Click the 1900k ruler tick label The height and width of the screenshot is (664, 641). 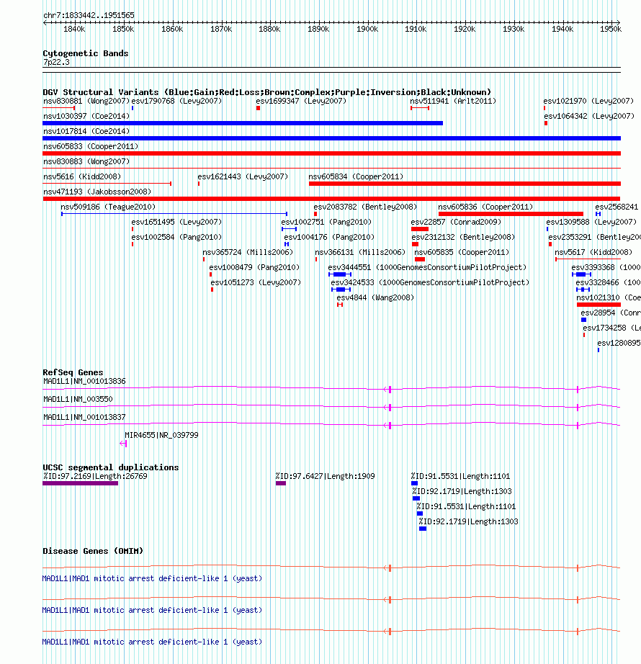tap(367, 30)
